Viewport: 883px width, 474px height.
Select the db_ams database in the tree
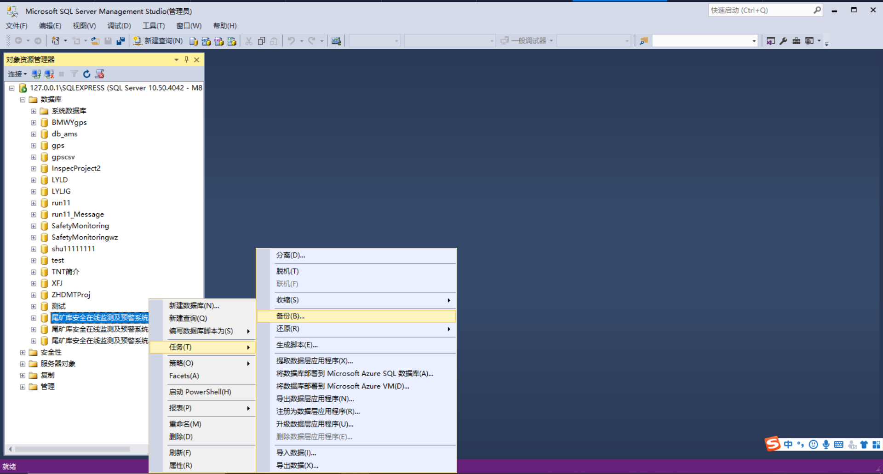[64, 134]
